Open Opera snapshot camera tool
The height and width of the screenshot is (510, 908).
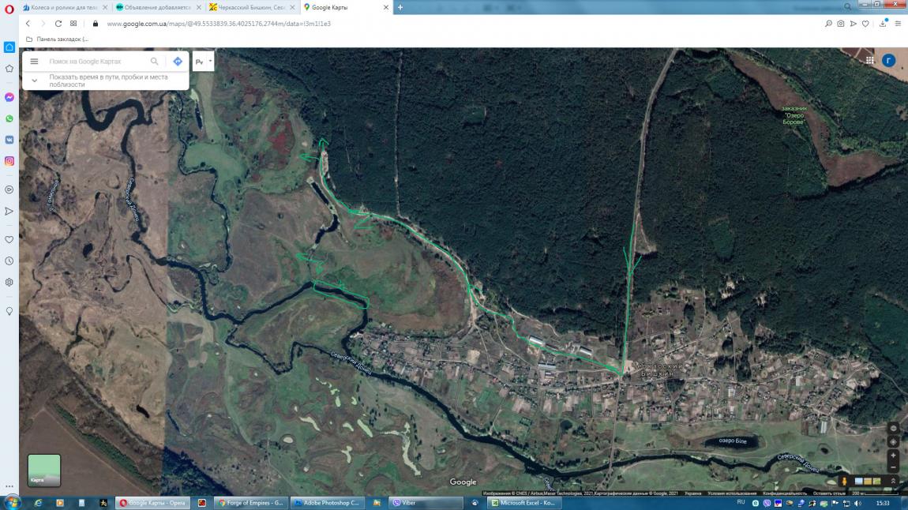840,24
